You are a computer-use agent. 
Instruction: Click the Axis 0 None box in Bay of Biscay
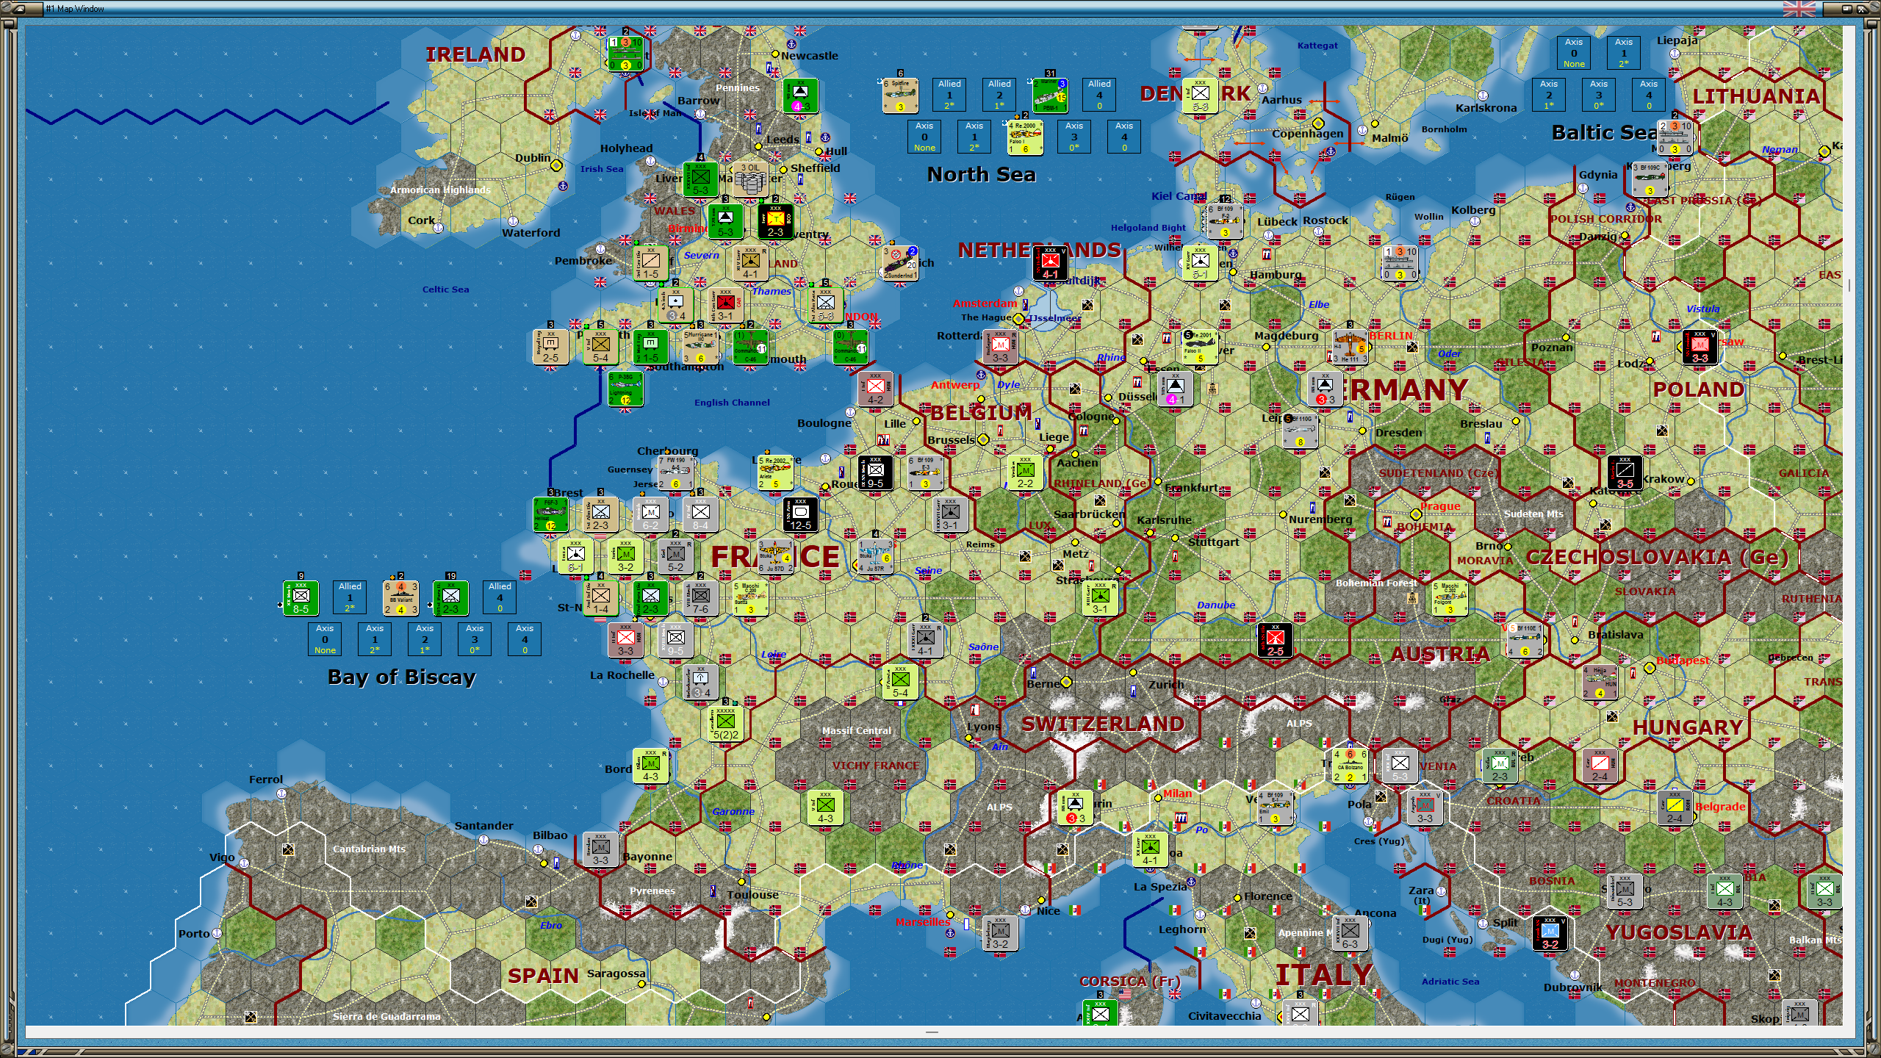tap(325, 640)
